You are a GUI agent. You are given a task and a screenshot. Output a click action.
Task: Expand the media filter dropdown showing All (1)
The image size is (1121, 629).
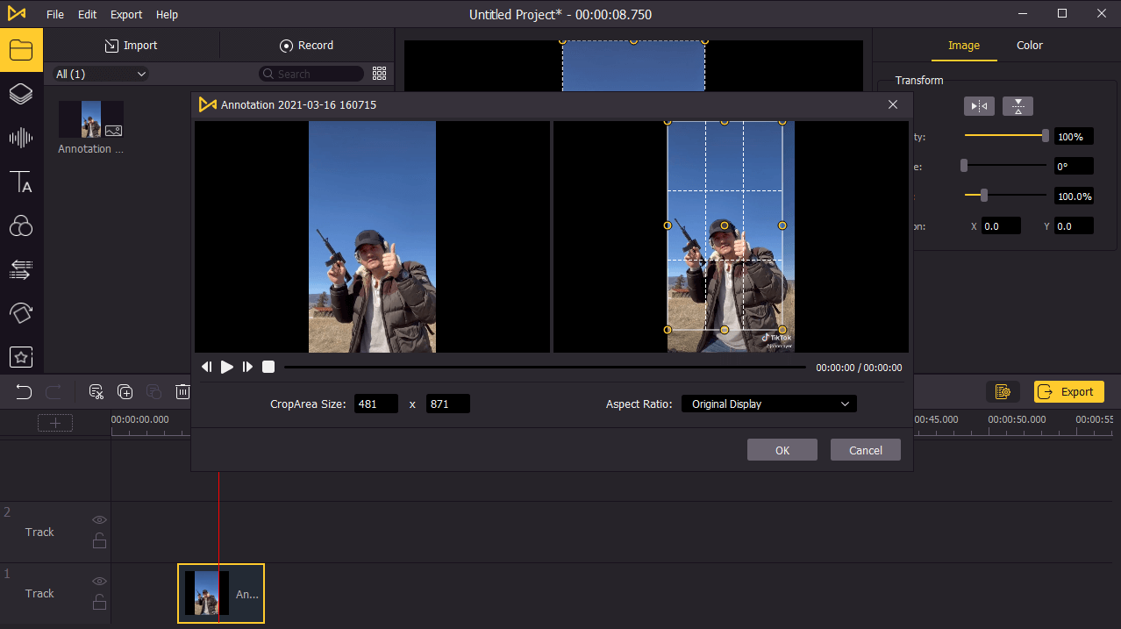[x=98, y=74]
